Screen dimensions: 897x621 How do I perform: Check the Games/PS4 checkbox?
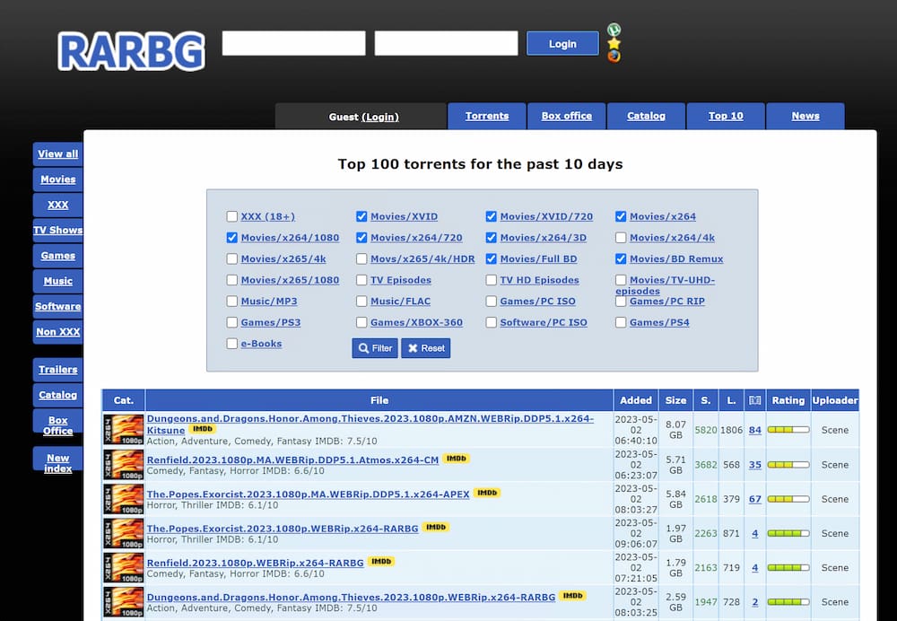(621, 322)
